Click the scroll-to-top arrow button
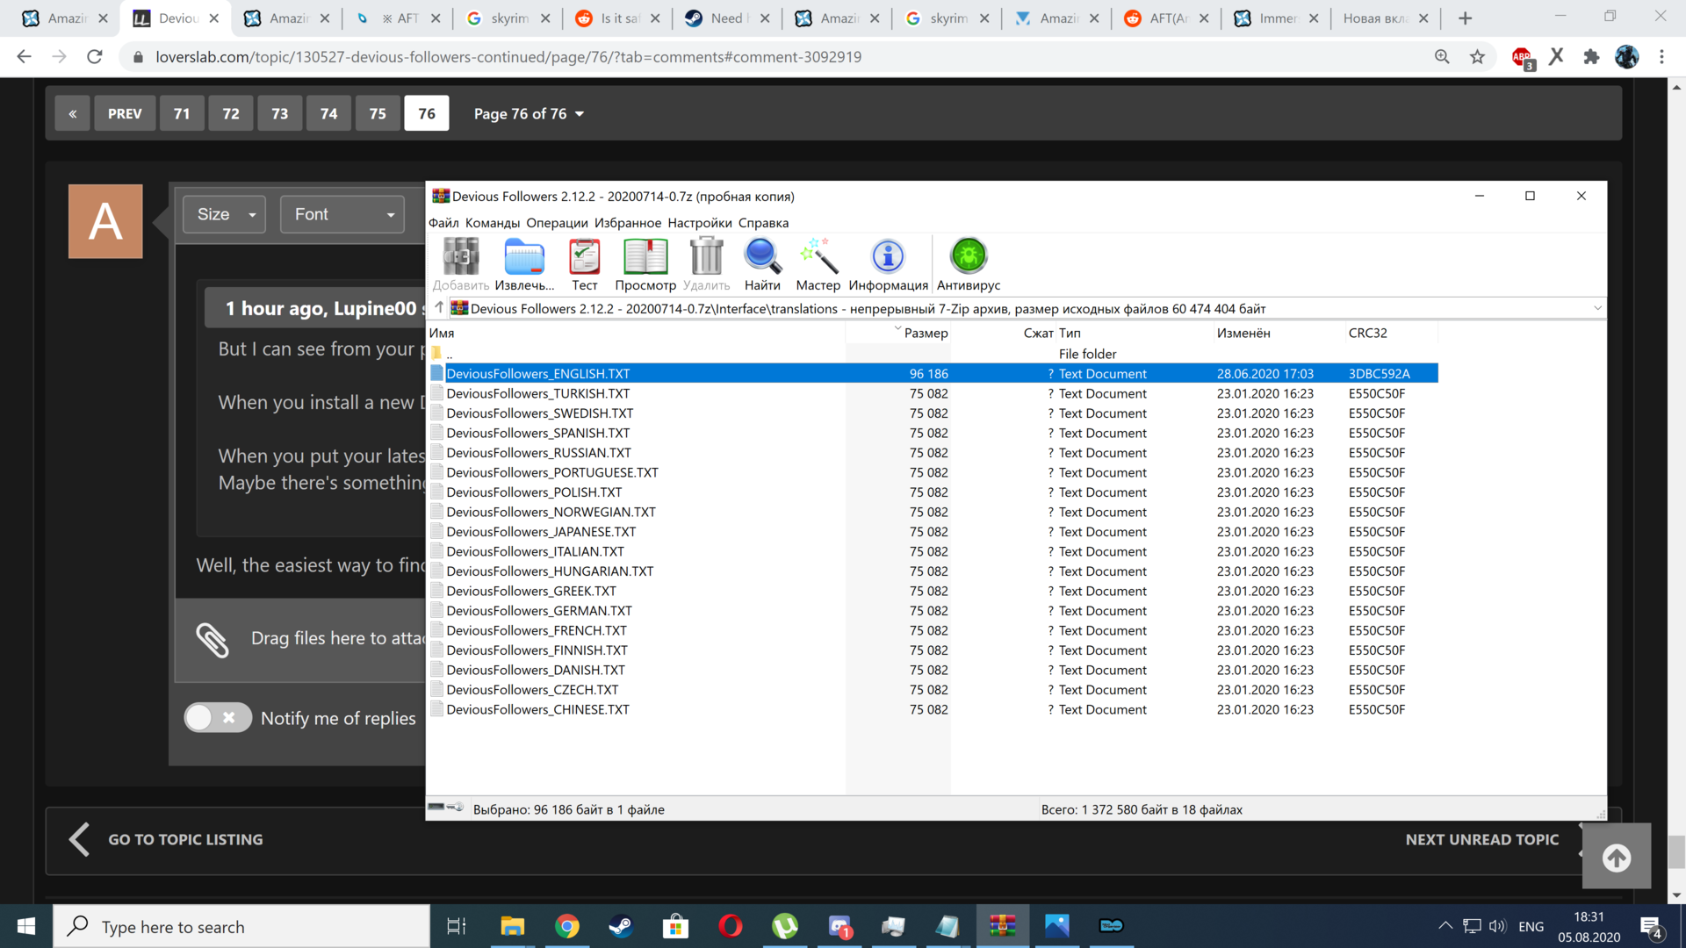 click(x=1617, y=858)
